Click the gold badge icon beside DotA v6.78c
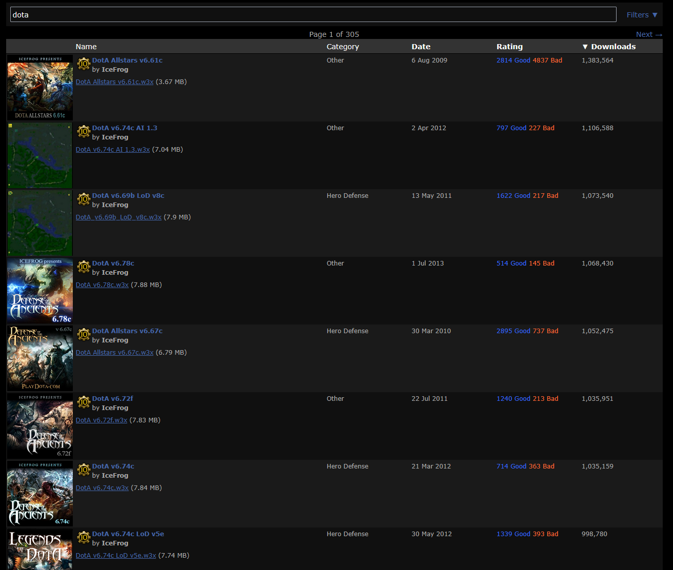 click(84, 267)
